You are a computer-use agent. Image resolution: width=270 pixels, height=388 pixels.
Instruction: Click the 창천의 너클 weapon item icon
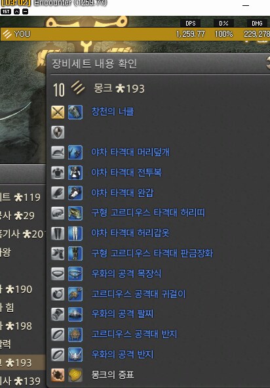tap(75, 112)
